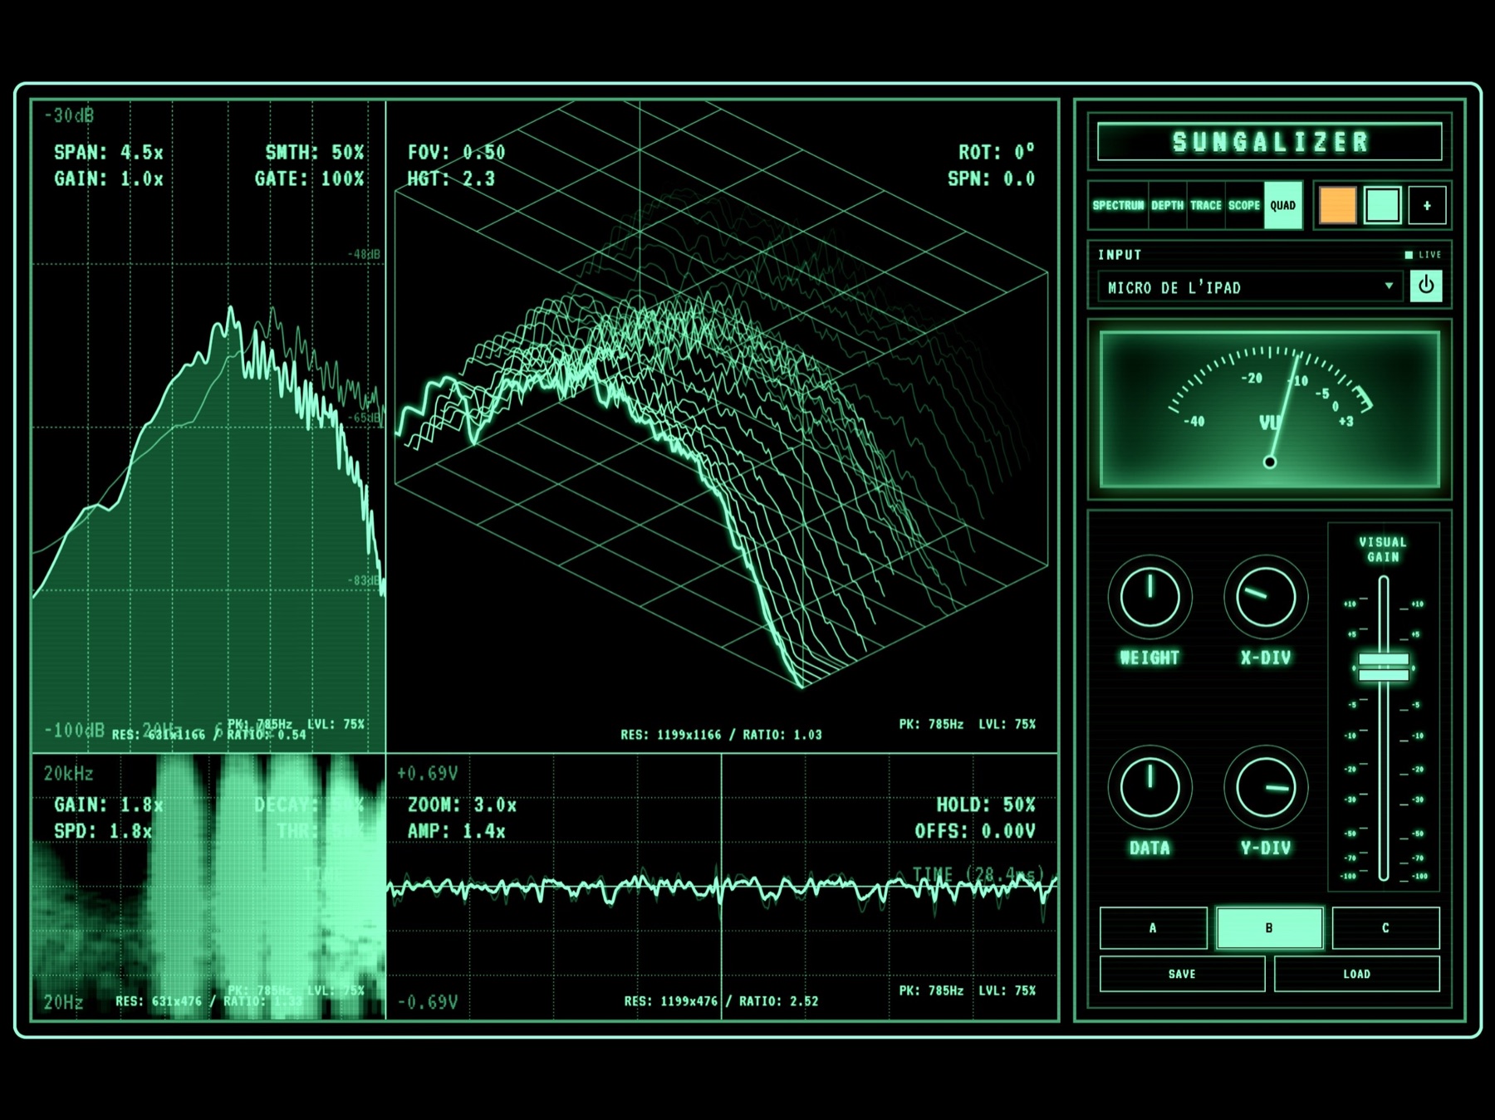Click the OFFS: 0.00V value

click(975, 832)
